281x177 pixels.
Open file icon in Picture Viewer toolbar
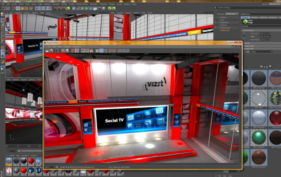tap(47, 51)
